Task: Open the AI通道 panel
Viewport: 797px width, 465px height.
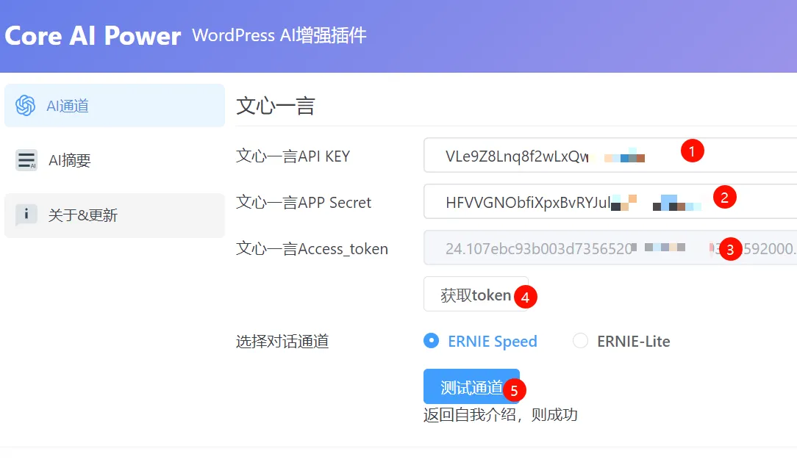Action: point(66,106)
